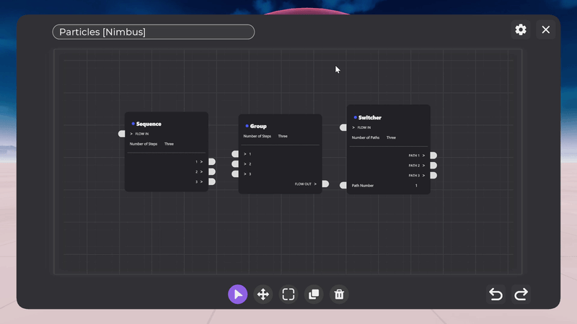Choose the frame fit-to-view tool
The image size is (577, 324).
point(288,294)
